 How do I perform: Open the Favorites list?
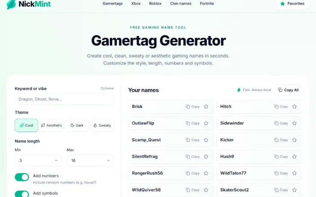[x=292, y=4]
